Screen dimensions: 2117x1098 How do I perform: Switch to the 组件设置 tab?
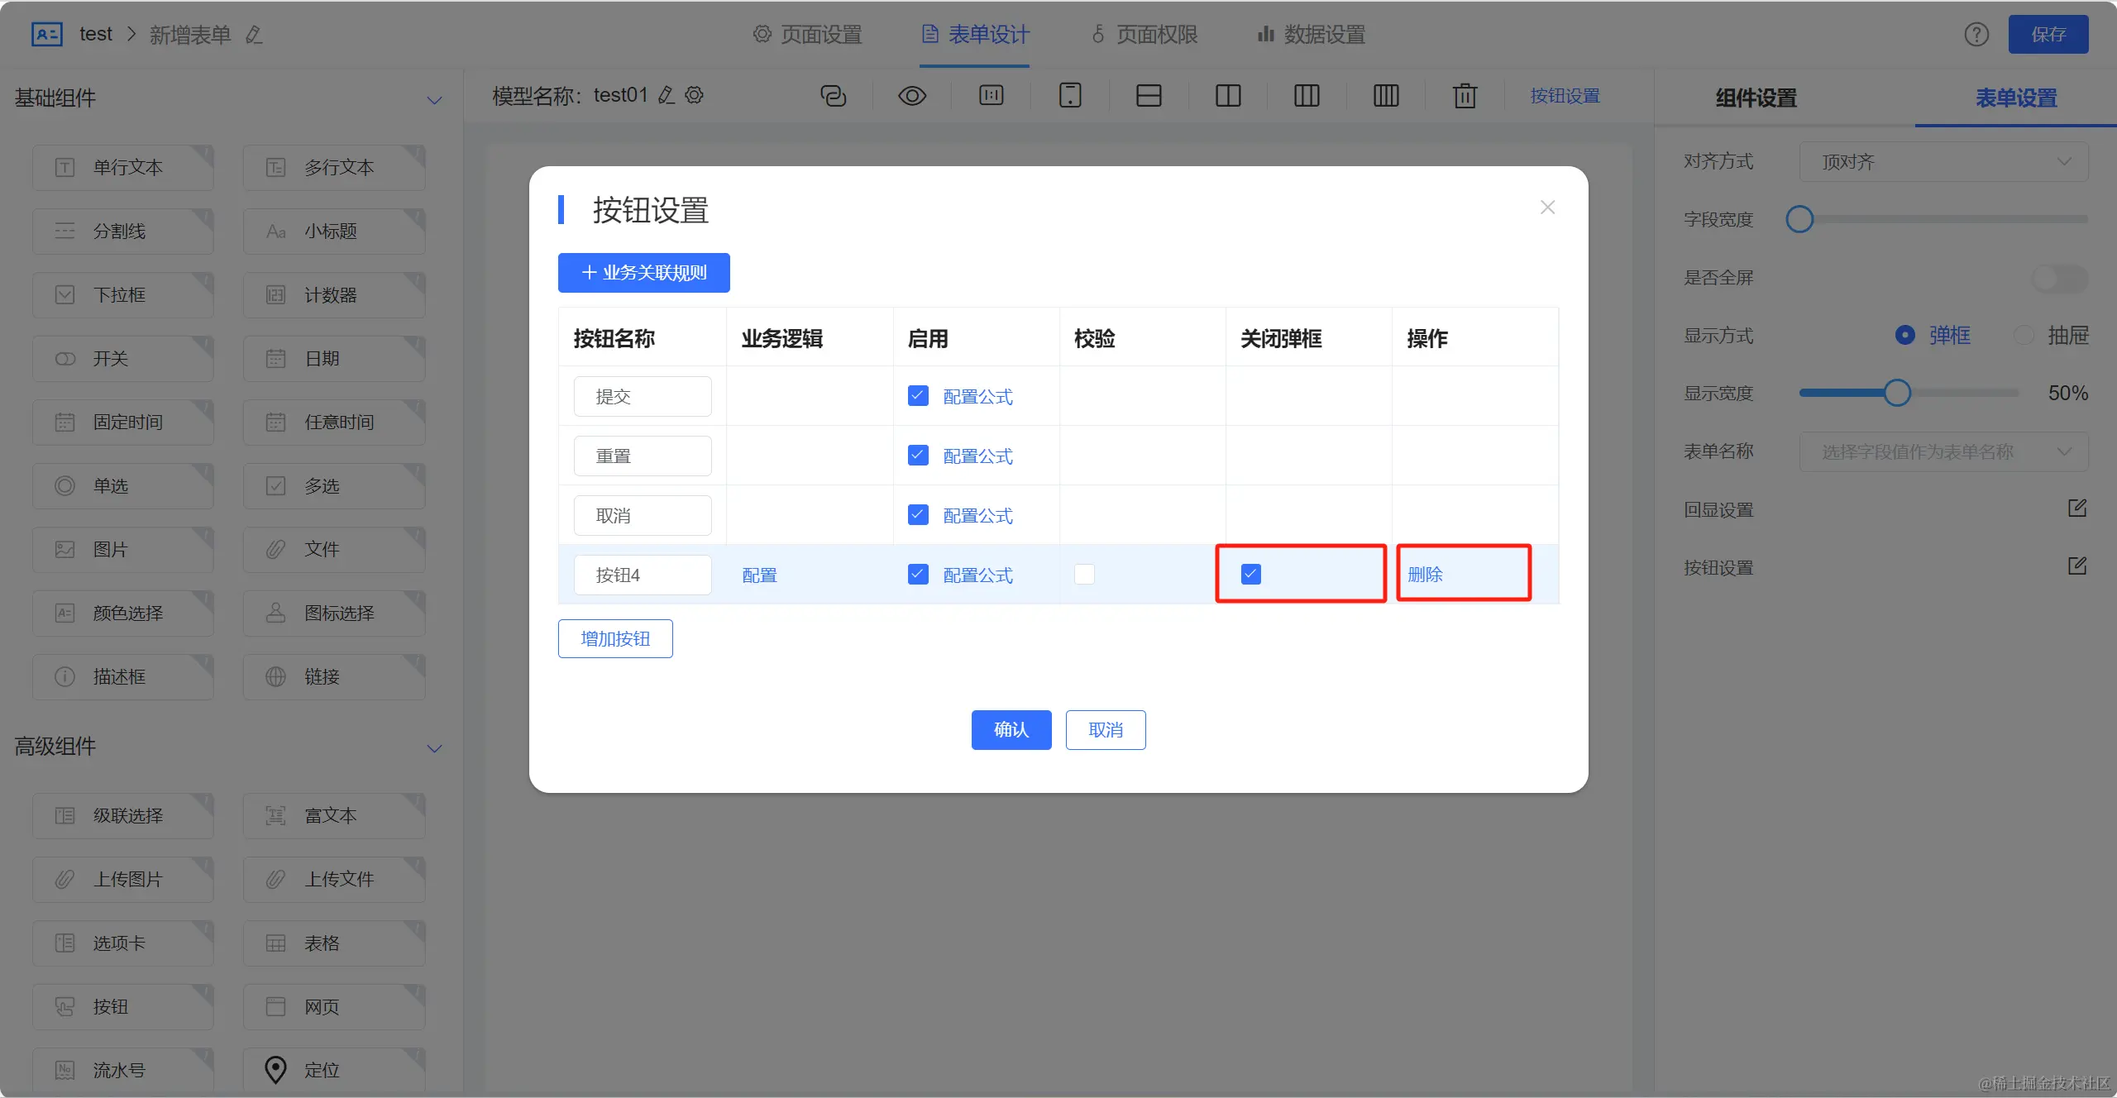coord(1756,98)
